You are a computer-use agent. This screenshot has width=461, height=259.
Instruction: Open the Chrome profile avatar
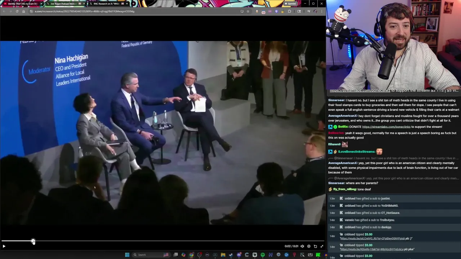315,11
